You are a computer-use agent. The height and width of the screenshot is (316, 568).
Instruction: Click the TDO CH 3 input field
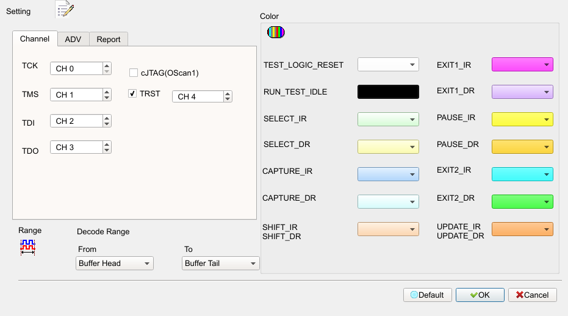click(x=76, y=147)
